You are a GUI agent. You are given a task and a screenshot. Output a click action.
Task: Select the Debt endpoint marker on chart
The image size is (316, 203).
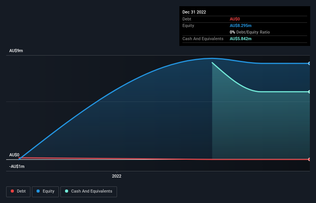(309, 159)
